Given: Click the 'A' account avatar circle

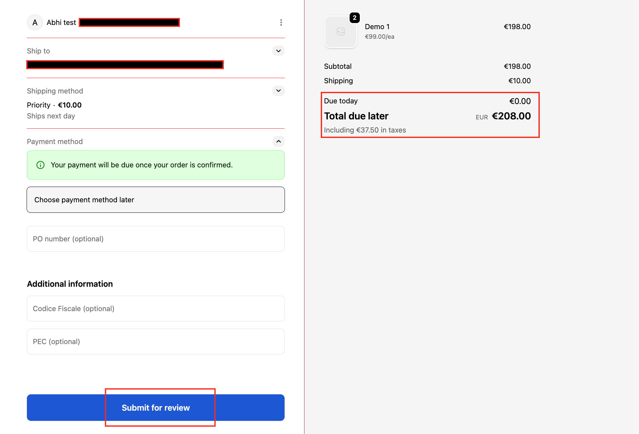Looking at the screenshot, I should pos(35,22).
